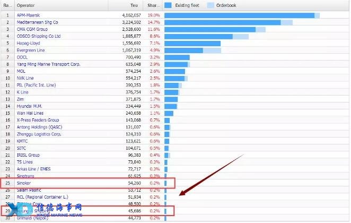Click the 143,068 Teu value
Screen dimensions: 351x223
[x=133, y=120]
